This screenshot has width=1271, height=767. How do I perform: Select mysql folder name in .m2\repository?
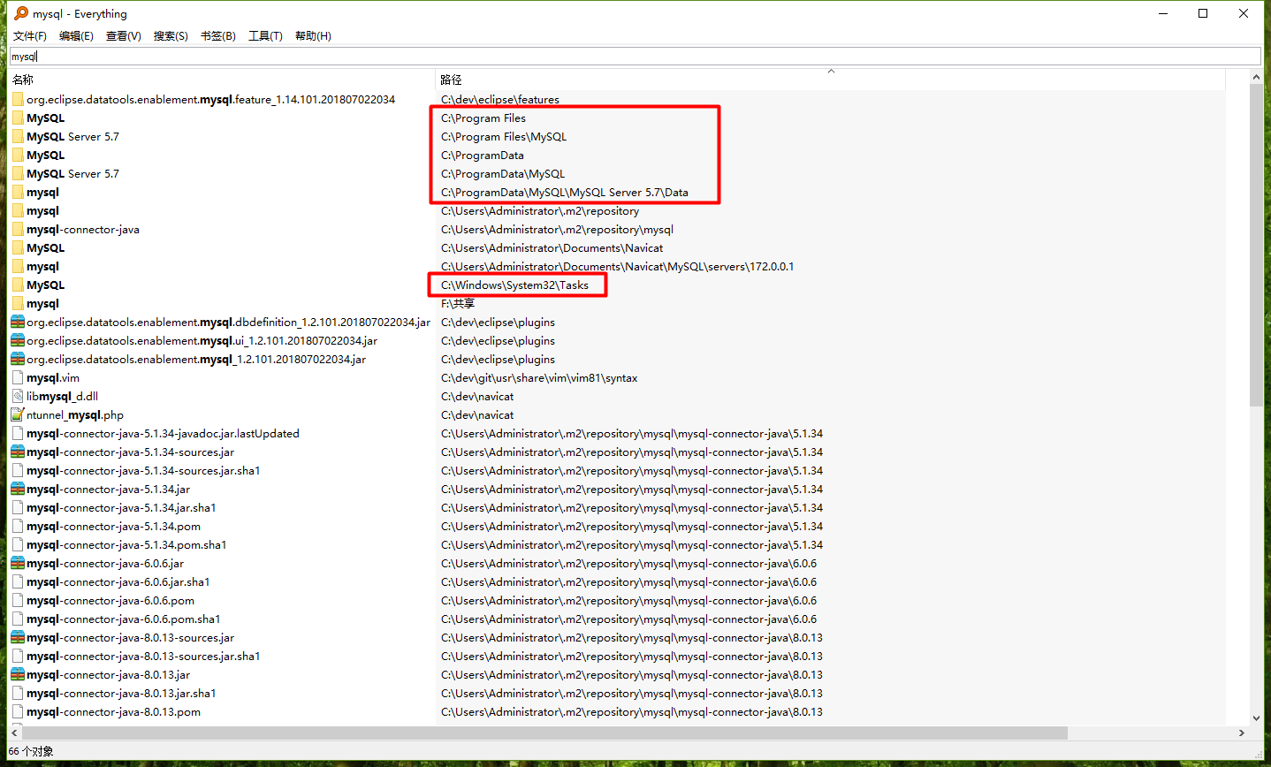[42, 210]
